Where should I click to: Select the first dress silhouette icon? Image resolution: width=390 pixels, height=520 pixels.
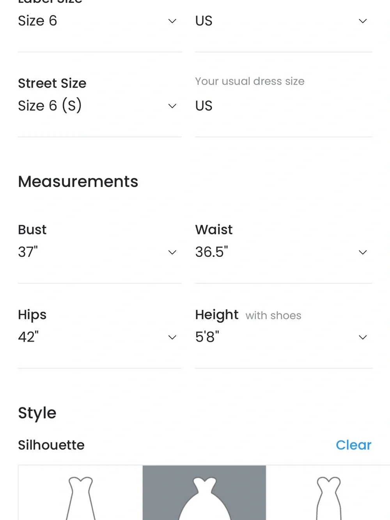(x=80, y=493)
